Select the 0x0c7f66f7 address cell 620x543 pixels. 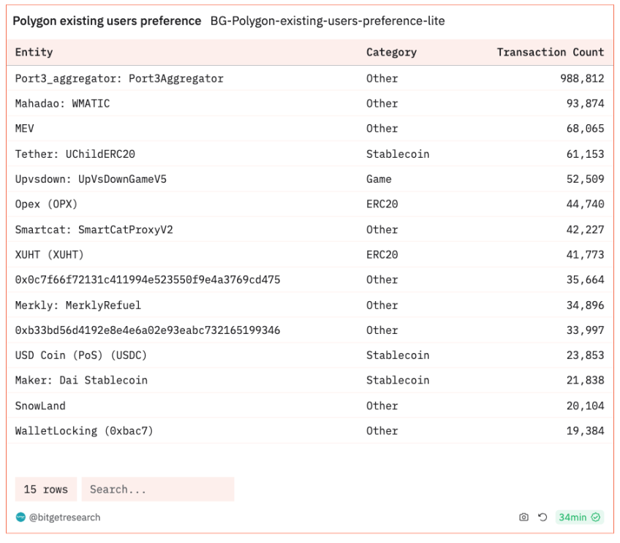(x=148, y=280)
